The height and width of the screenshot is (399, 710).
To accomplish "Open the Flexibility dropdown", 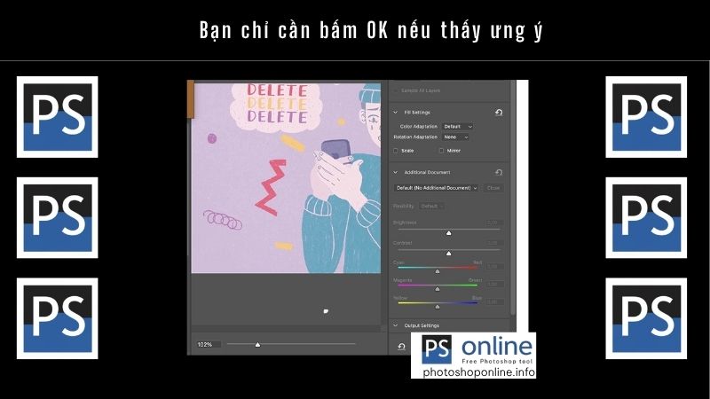I will tap(431, 207).
